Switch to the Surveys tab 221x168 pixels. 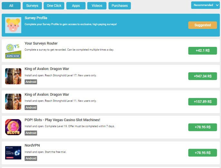click(x=32, y=6)
